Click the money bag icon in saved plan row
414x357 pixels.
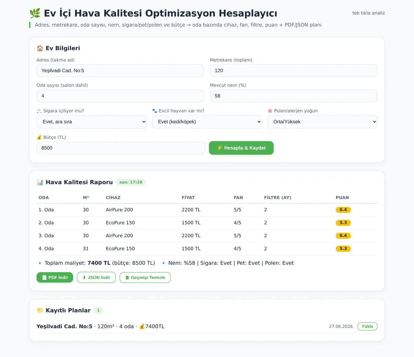click(142, 326)
